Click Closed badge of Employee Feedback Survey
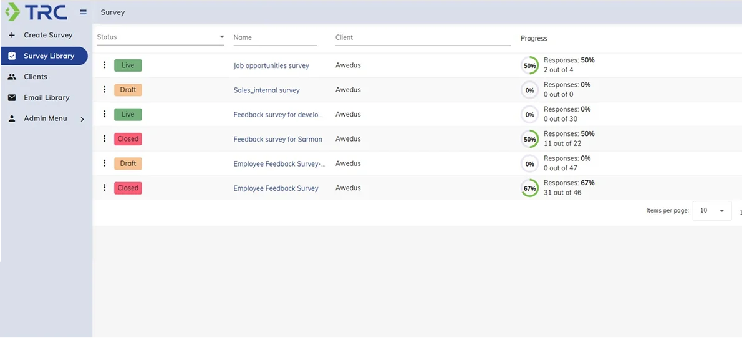 (128, 188)
